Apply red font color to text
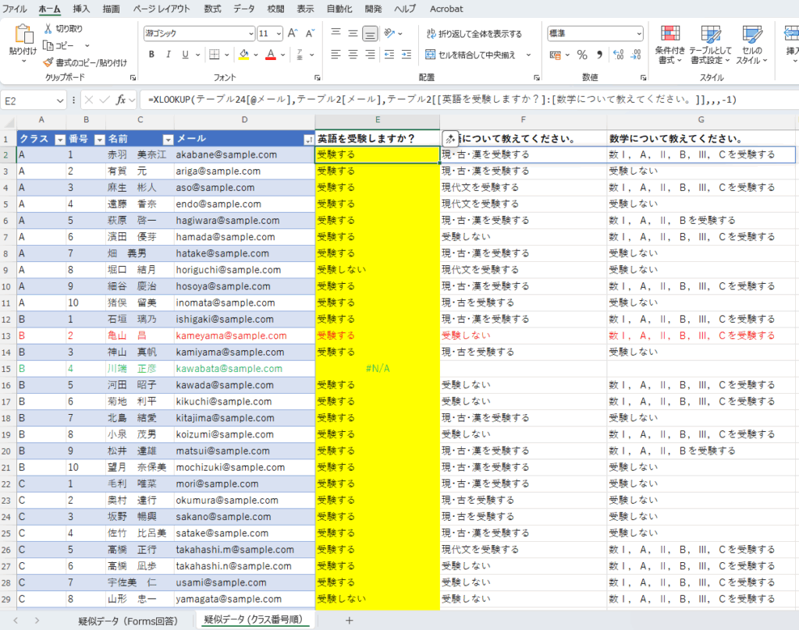 tap(271, 55)
